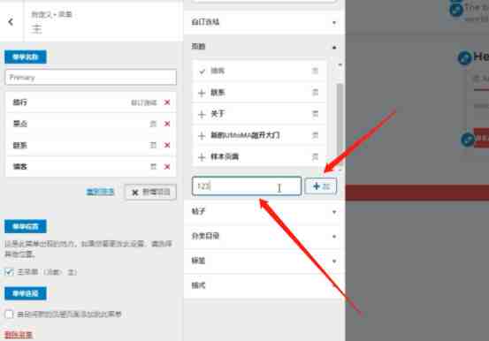This screenshot has width=489, height=341.
Task: Click the edit pencil icon beside preview heading
Action: coord(464,57)
